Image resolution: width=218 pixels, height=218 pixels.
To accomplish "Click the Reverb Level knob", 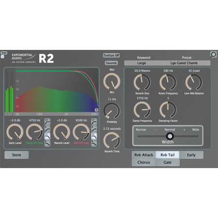I will pyautogui.click(x=62, y=132).
